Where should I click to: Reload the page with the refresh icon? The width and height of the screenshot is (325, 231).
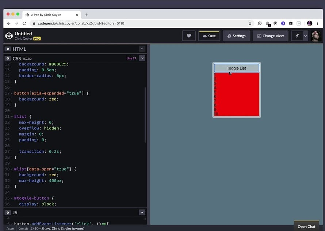click(x=24, y=23)
